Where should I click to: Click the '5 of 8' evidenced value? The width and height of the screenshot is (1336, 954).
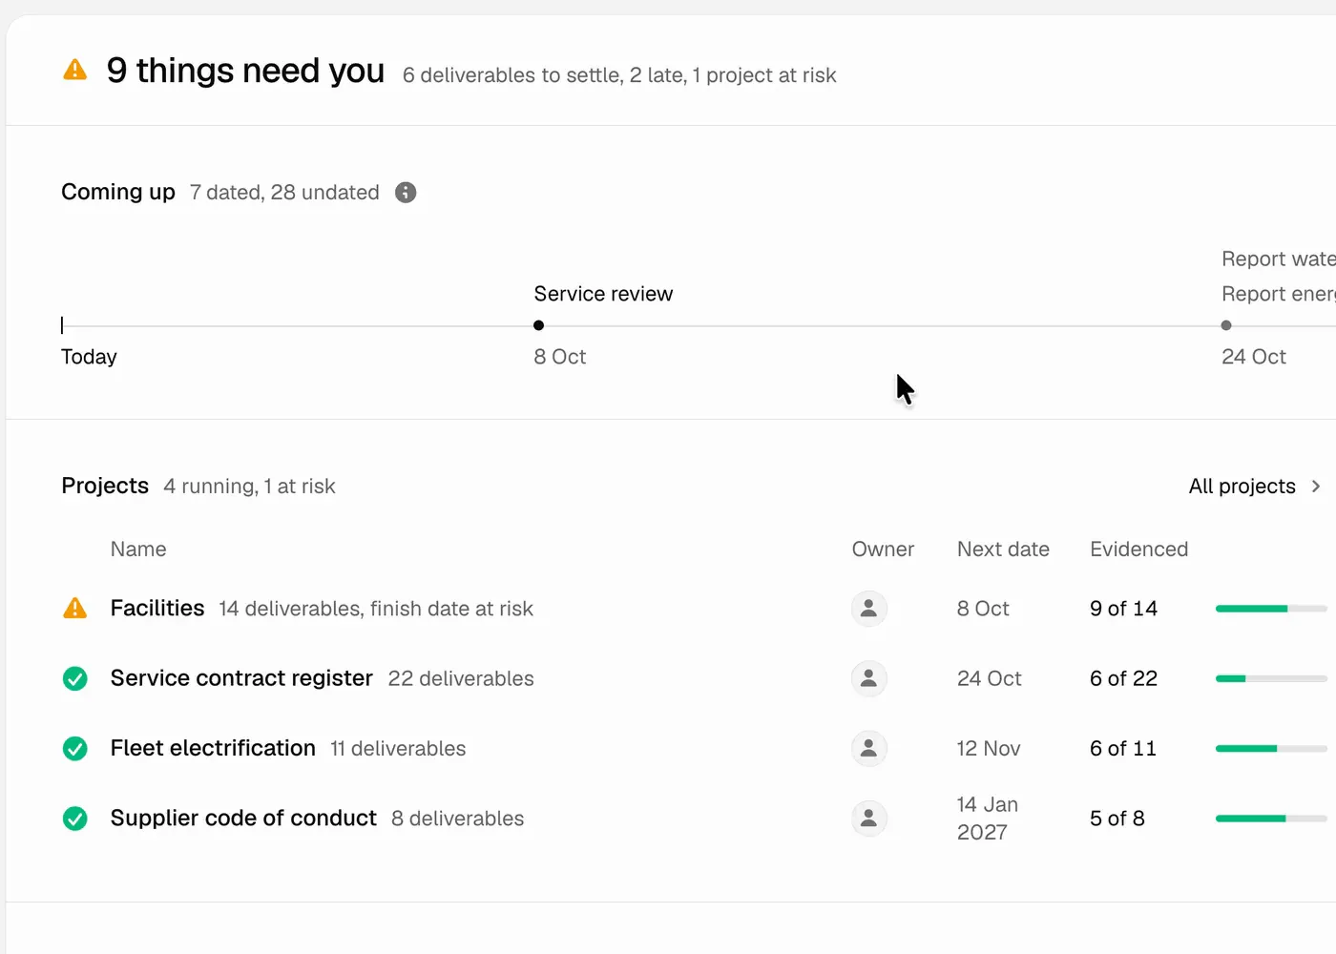click(x=1117, y=819)
